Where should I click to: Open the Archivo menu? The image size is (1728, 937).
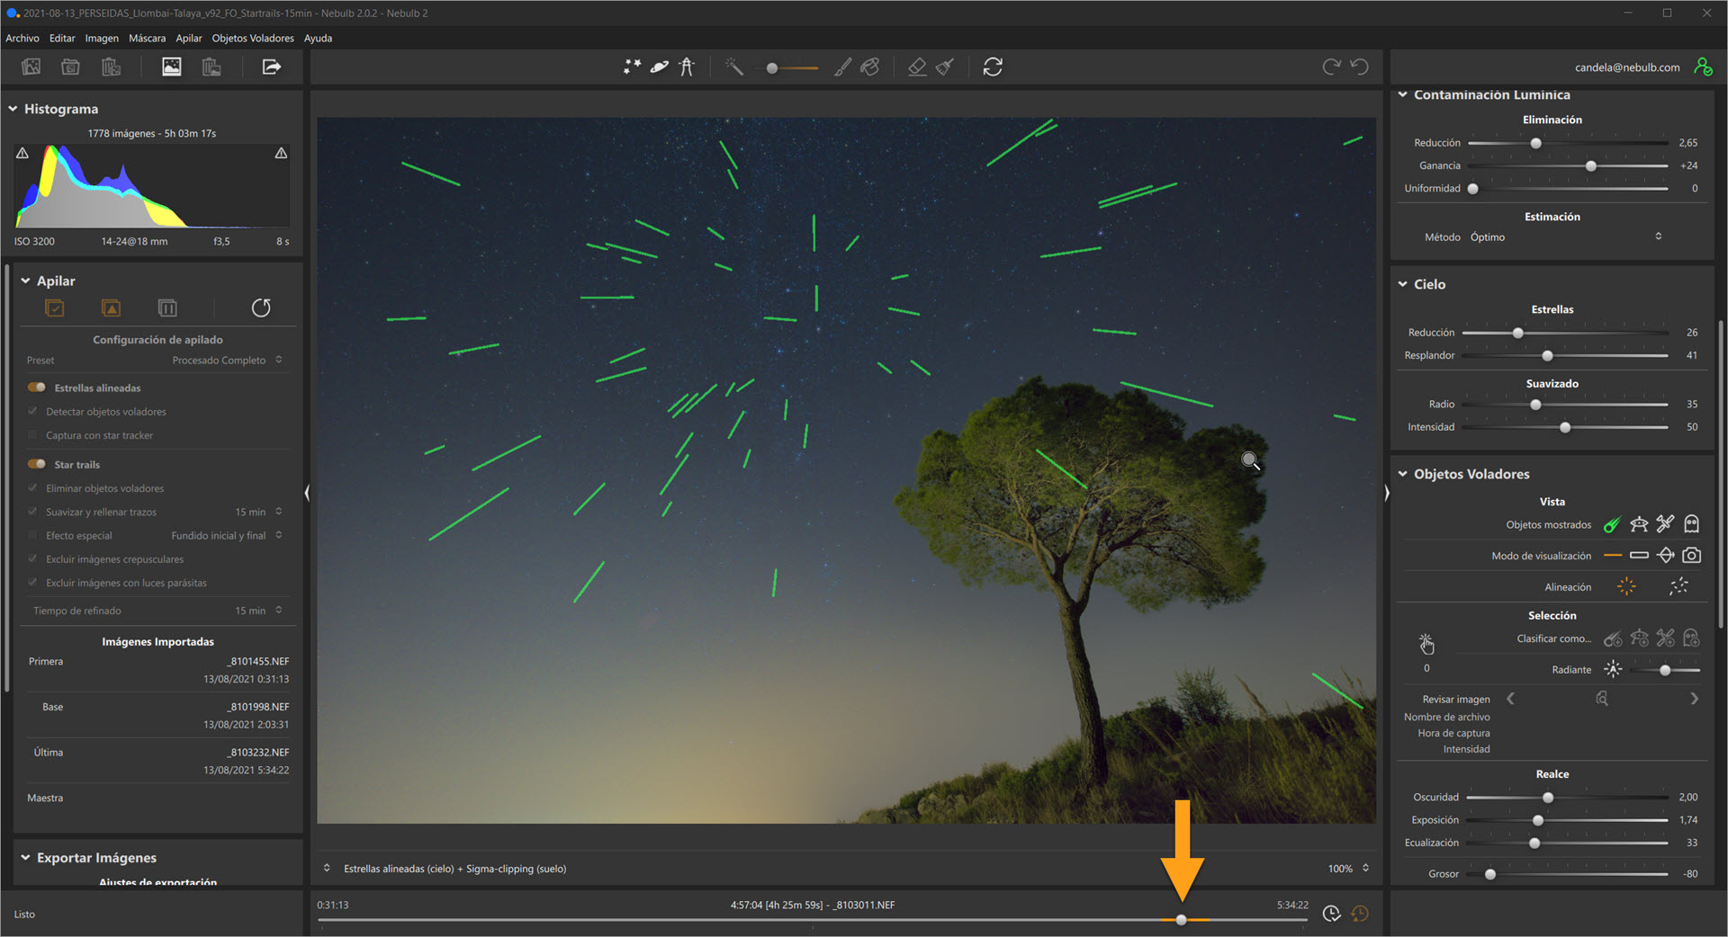pos(22,38)
